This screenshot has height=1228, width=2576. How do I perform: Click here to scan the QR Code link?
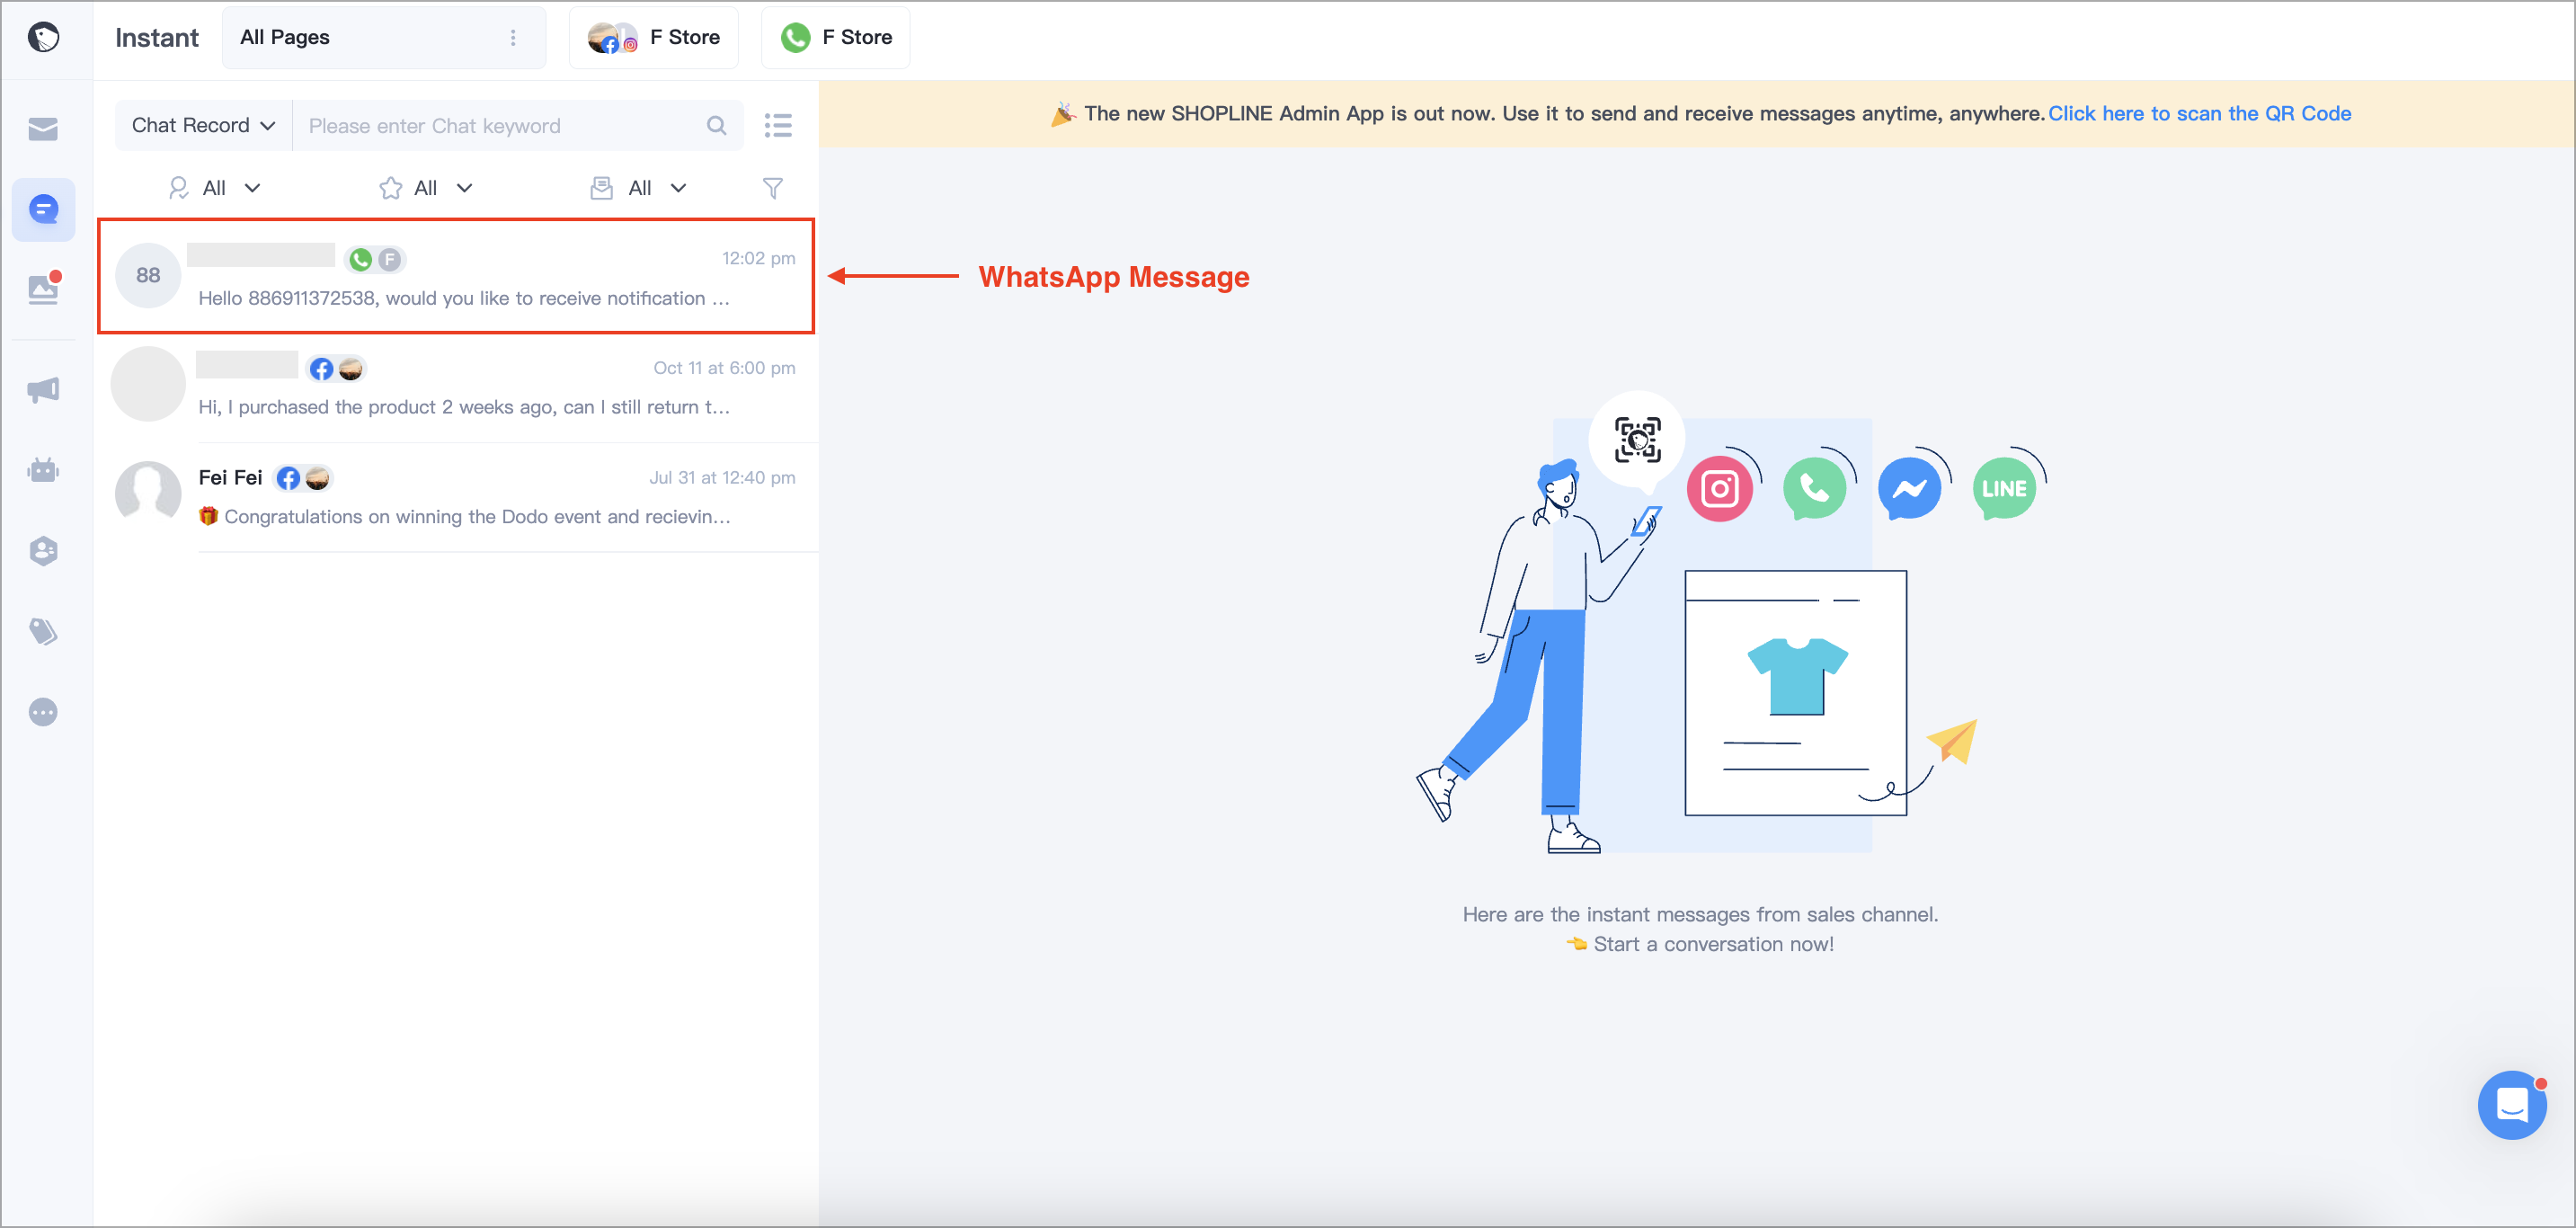(2199, 114)
